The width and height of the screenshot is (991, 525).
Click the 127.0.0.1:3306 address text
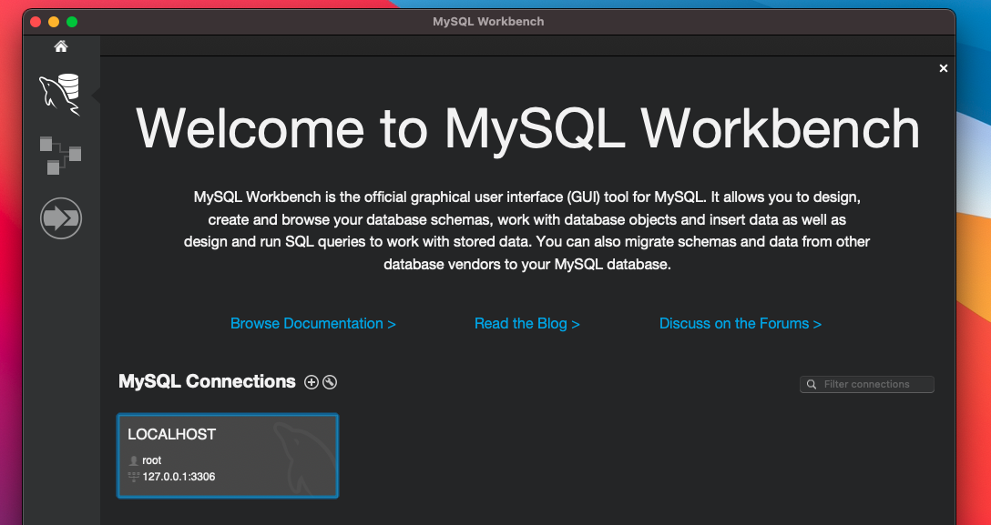coord(179,477)
